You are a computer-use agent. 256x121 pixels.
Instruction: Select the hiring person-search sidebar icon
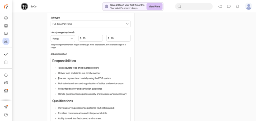tap(6, 41)
